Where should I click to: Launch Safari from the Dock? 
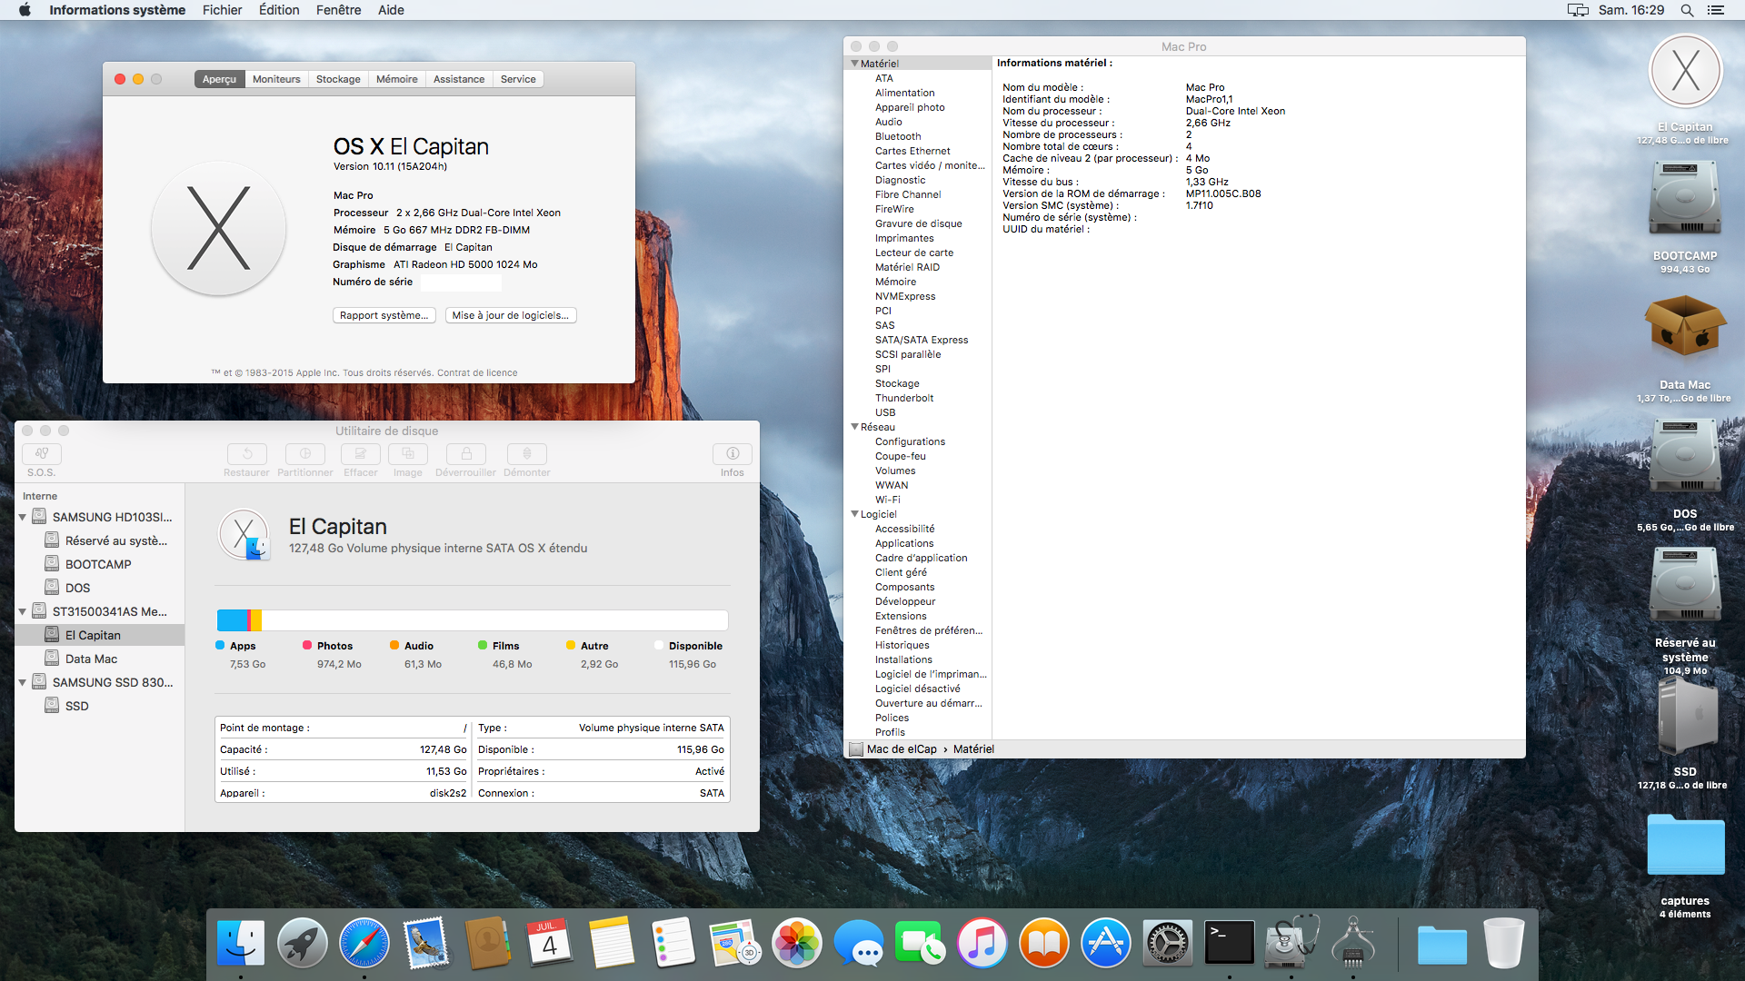tap(364, 943)
